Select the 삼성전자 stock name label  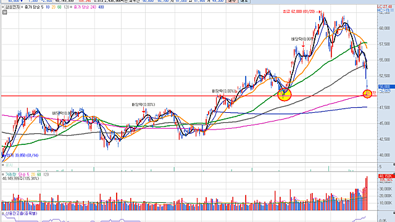pos(12,7)
